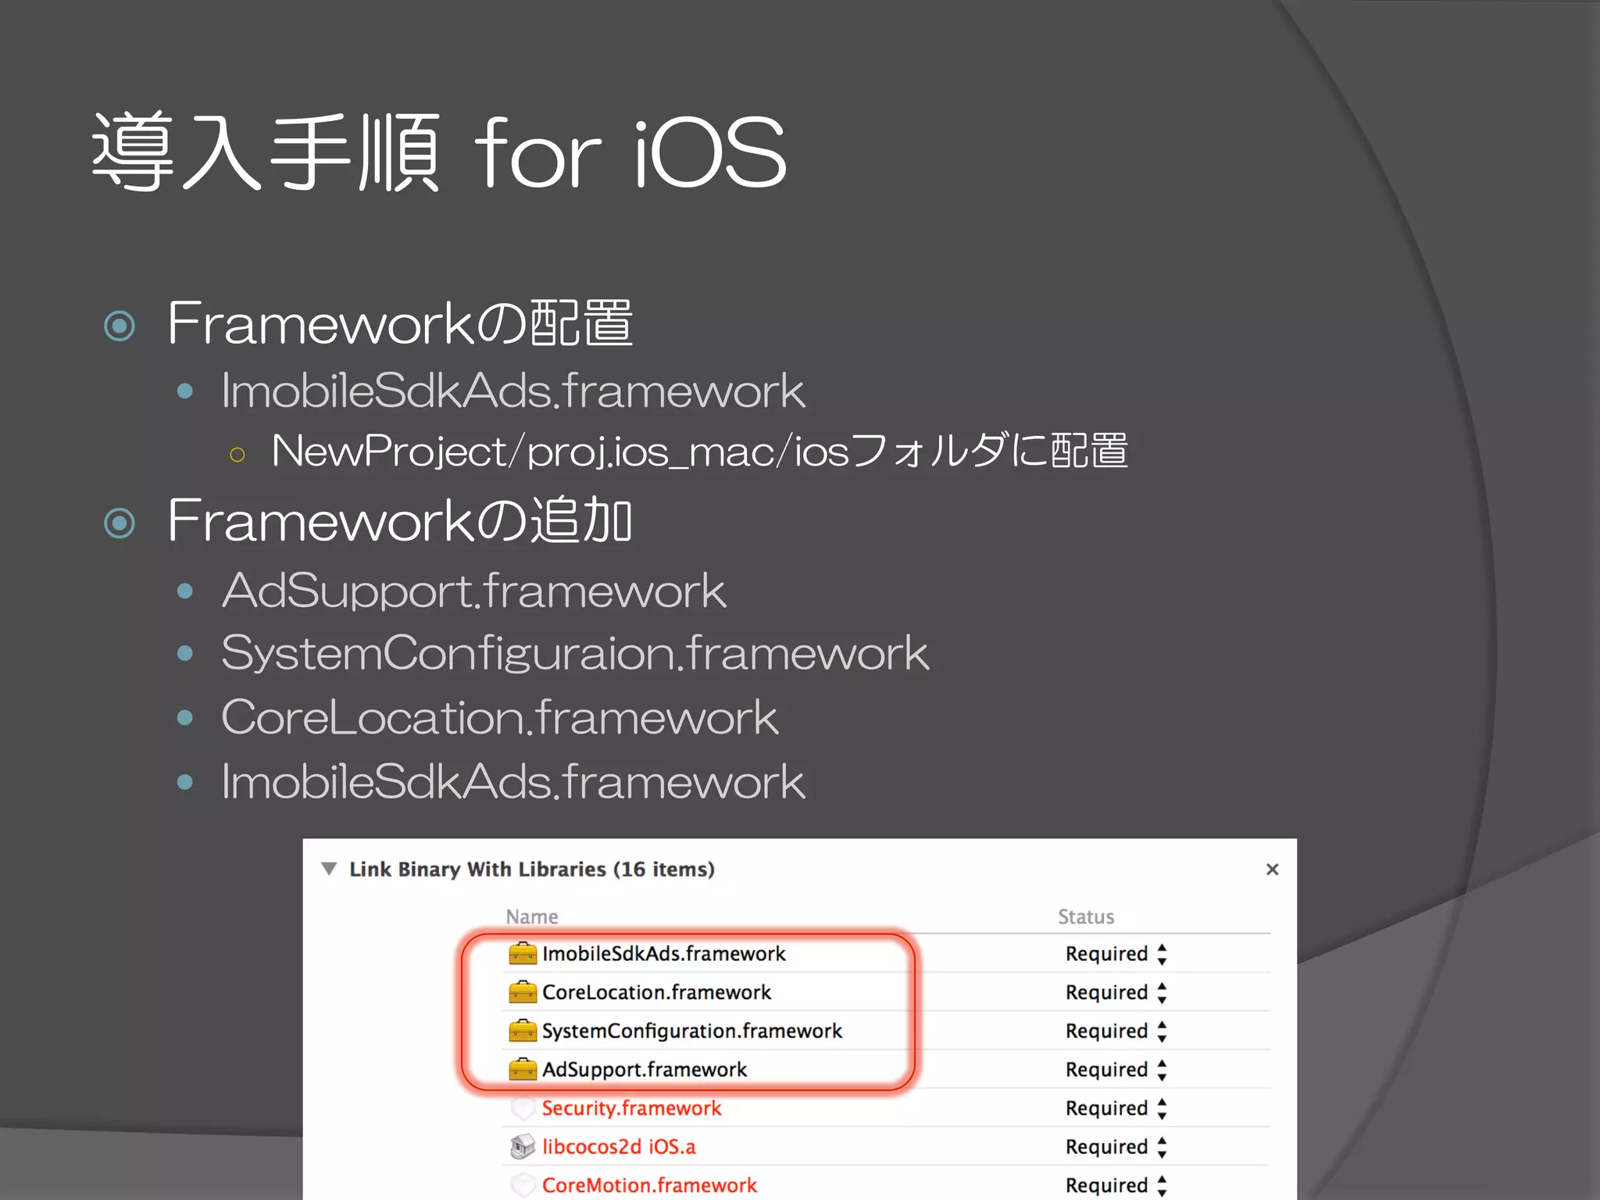Screen dimensions: 1600x1200
Task: Click the Security.framework placeholder icon
Action: click(x=523, y=1108)
